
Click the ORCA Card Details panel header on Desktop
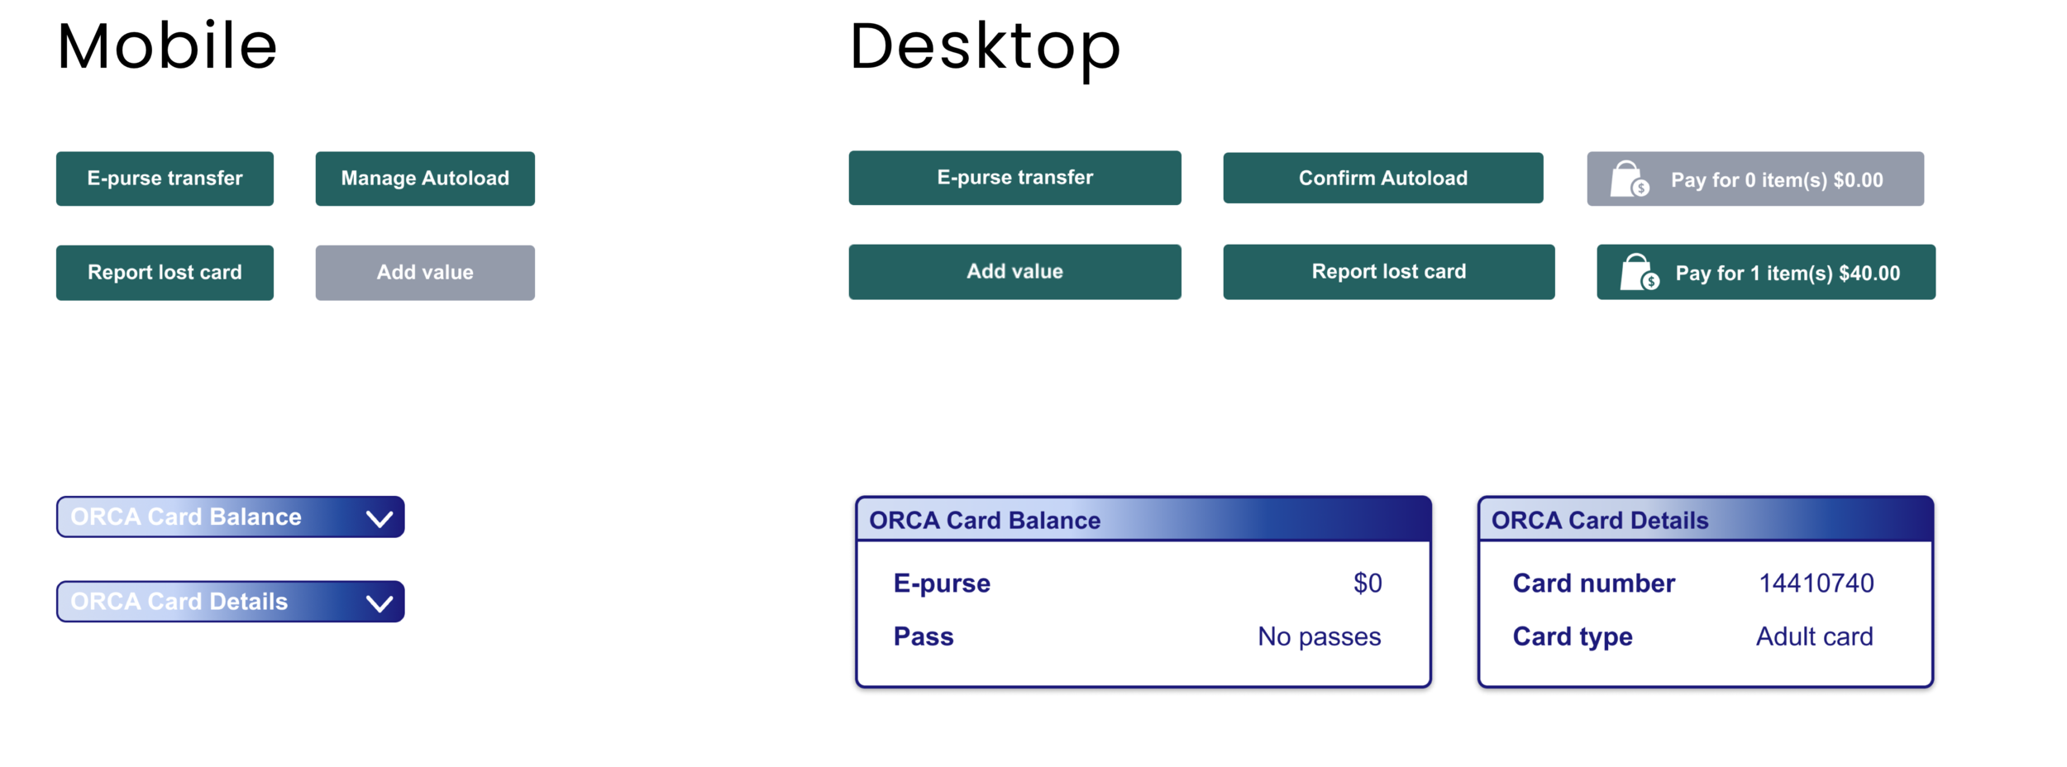1706,520
